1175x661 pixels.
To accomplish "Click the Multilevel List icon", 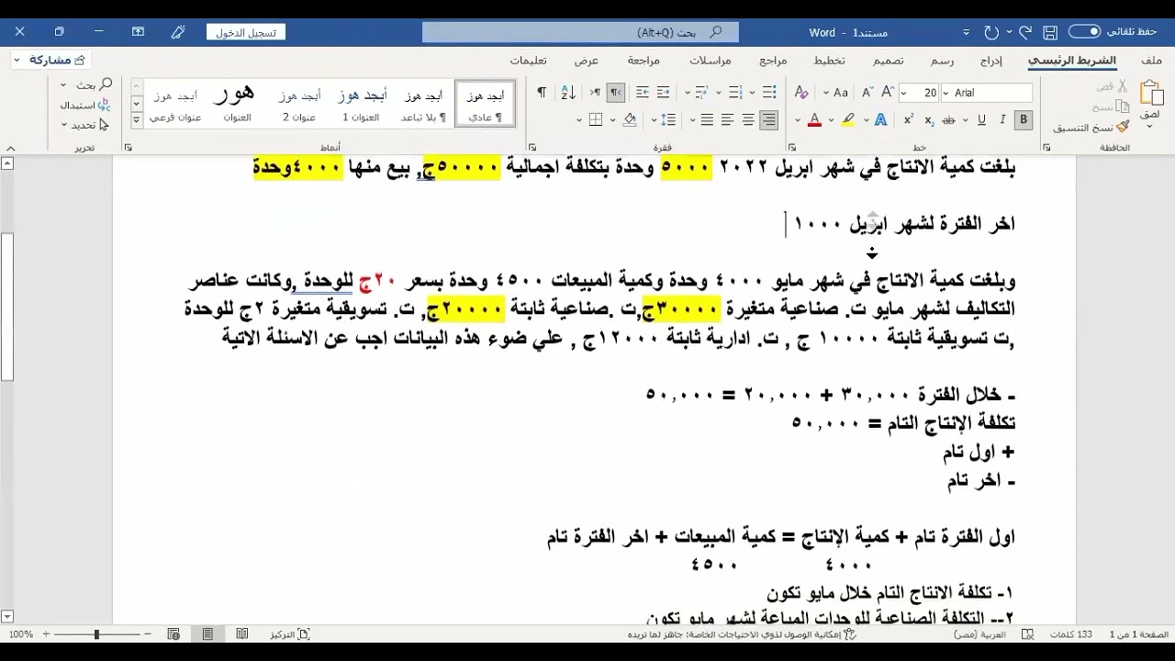I will (x=701, y=93).
